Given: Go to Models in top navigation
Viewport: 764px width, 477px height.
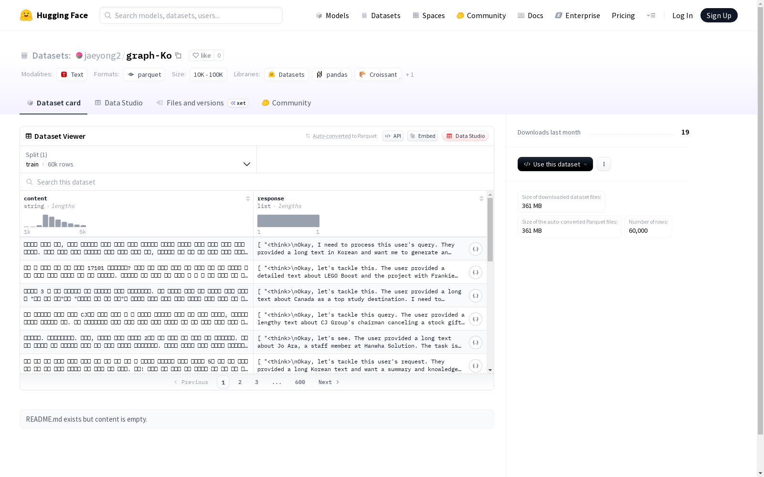Looking at the screenshot, I should [x=332, y=15].
